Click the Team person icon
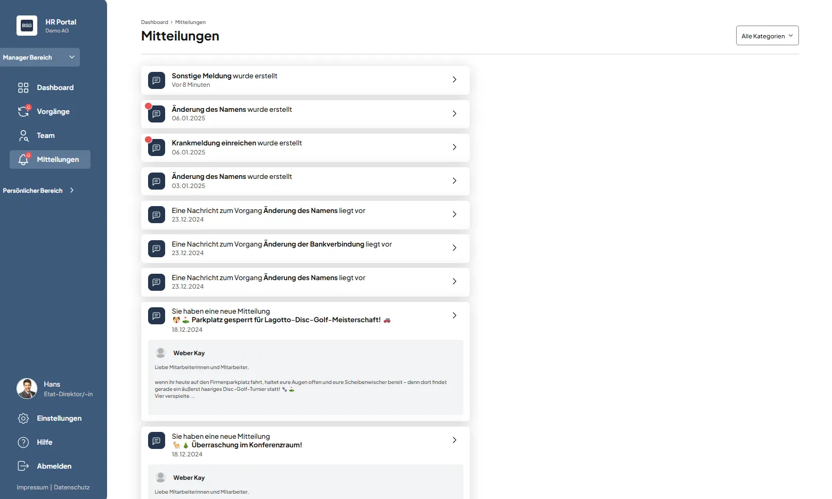The width and height of the screenshot is (832, 499). coord(23,136)
